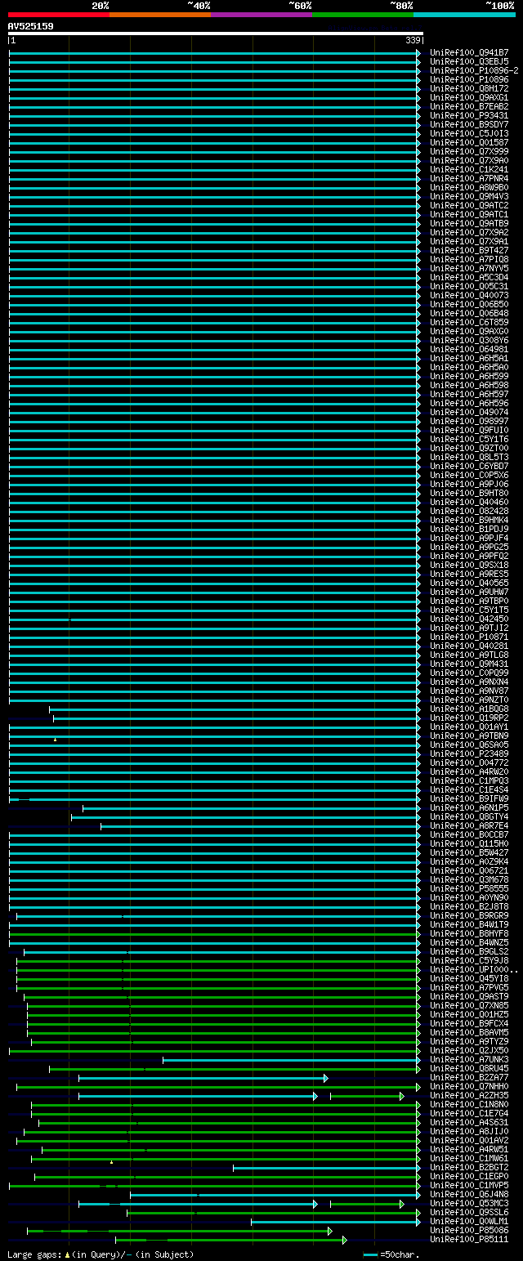Image resolution: width=523 pixels, height=1261 pixels.
Task: Click the purple ~60% identity legend segment
Action: tap(261, 15)
